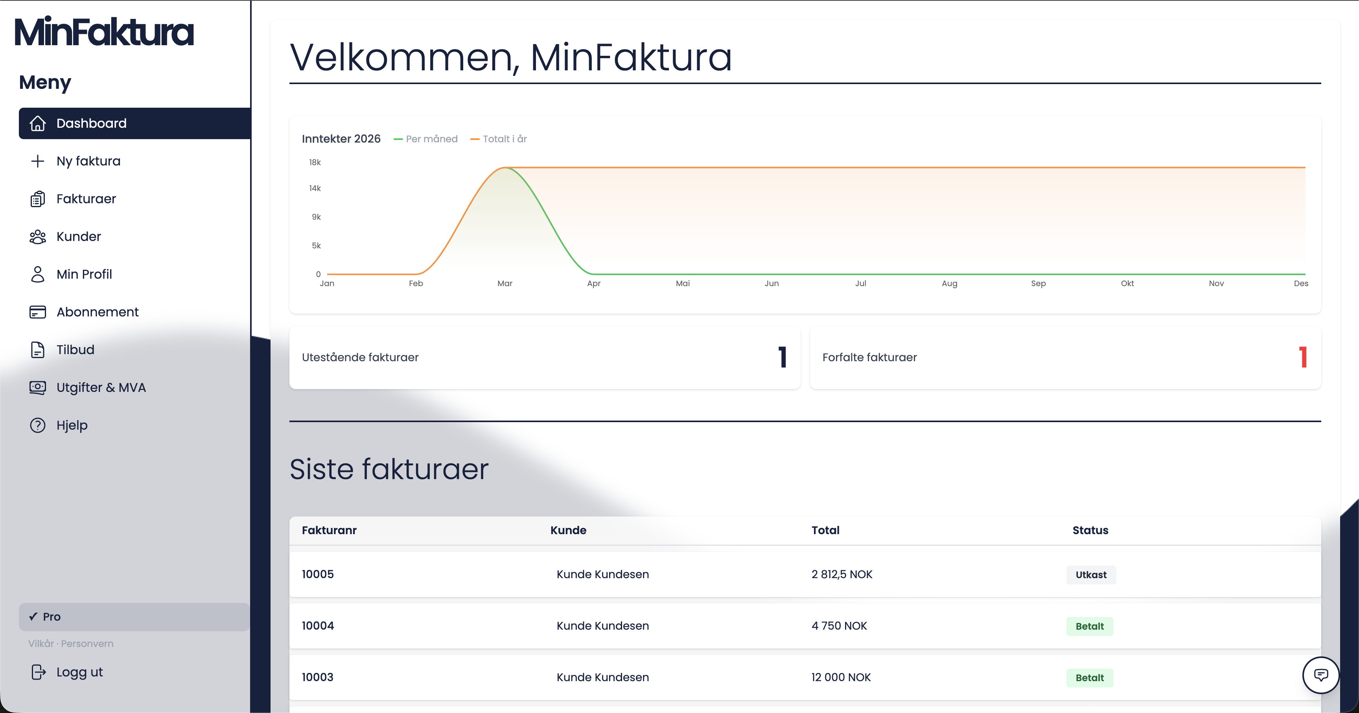Select invoice 10004 in Siste fakturaer

[318, 625]
